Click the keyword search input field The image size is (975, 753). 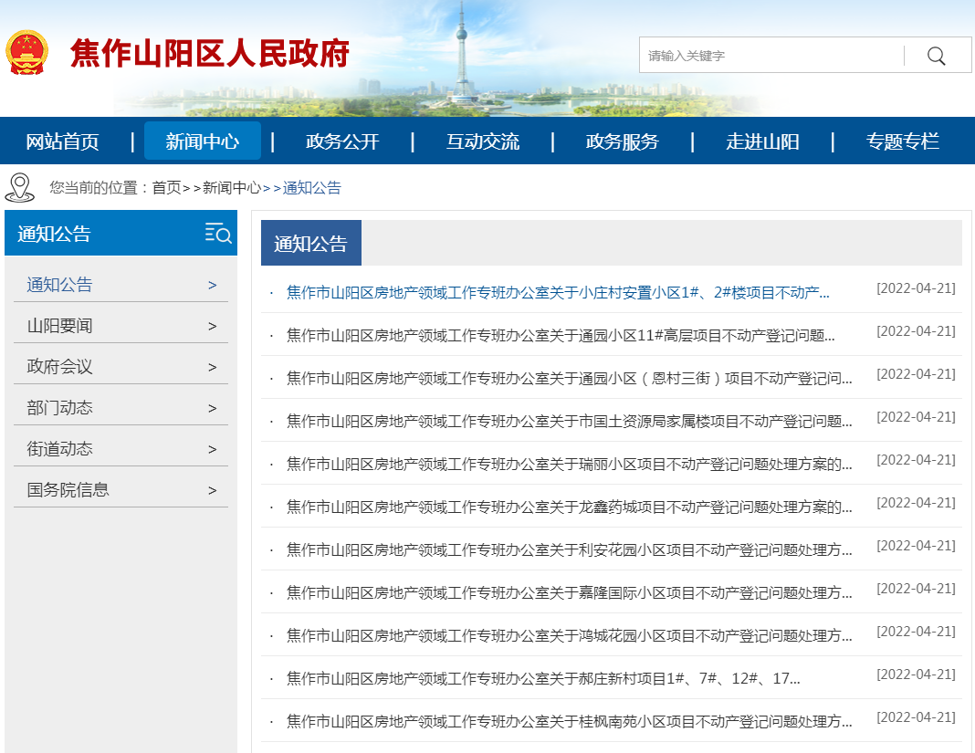point(767,55)
